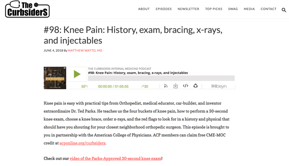The width and height of the screenshot is (289, 166).
Task: Play the Knee Pain podcast episode
Action: (77, 74)
